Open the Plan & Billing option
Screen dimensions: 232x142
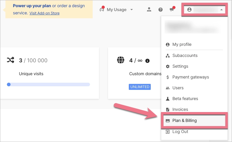(184, 120)
